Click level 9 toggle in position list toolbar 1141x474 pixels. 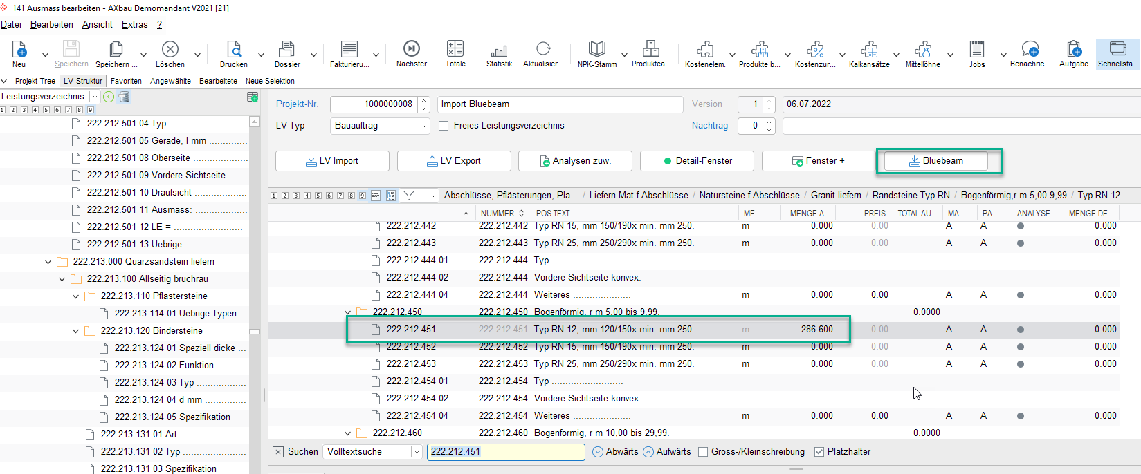(363, 196)
